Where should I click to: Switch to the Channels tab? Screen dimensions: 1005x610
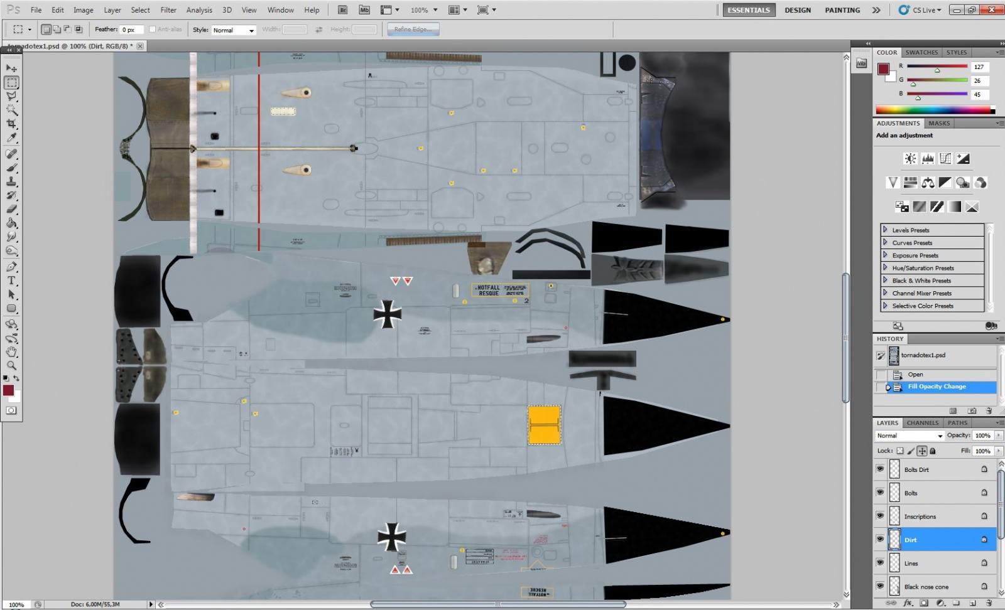pos(922,423)
